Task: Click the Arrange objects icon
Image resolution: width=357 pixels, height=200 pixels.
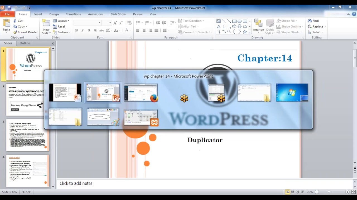Action: click(x=258, y=23)
